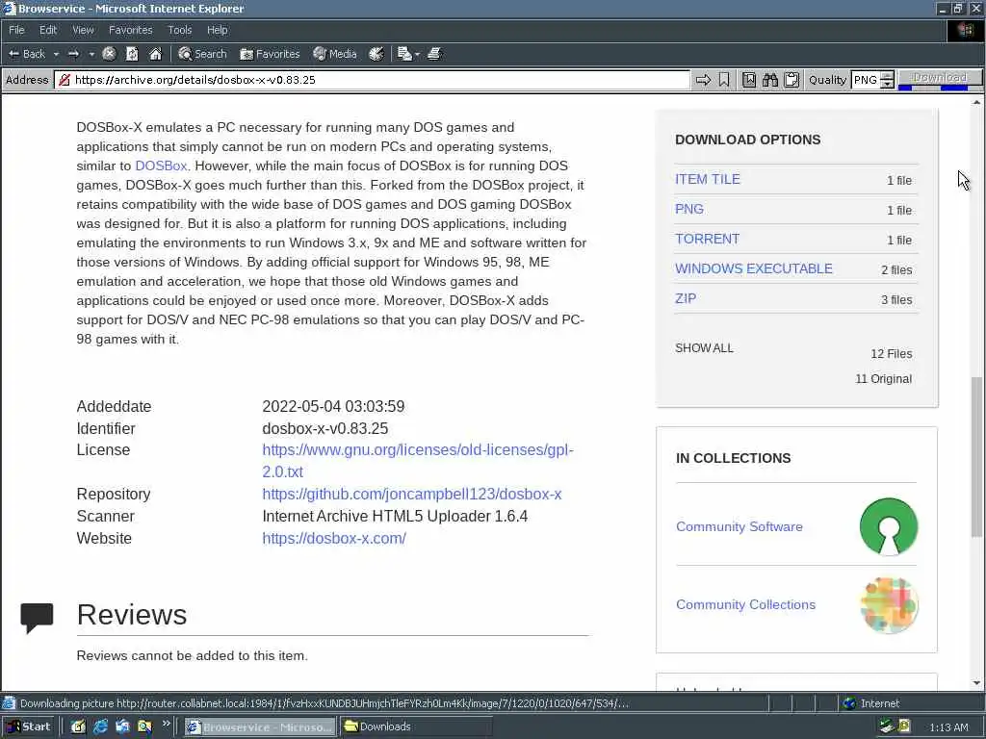
Task: Open the PNG download option
Action: coord(689,209)
